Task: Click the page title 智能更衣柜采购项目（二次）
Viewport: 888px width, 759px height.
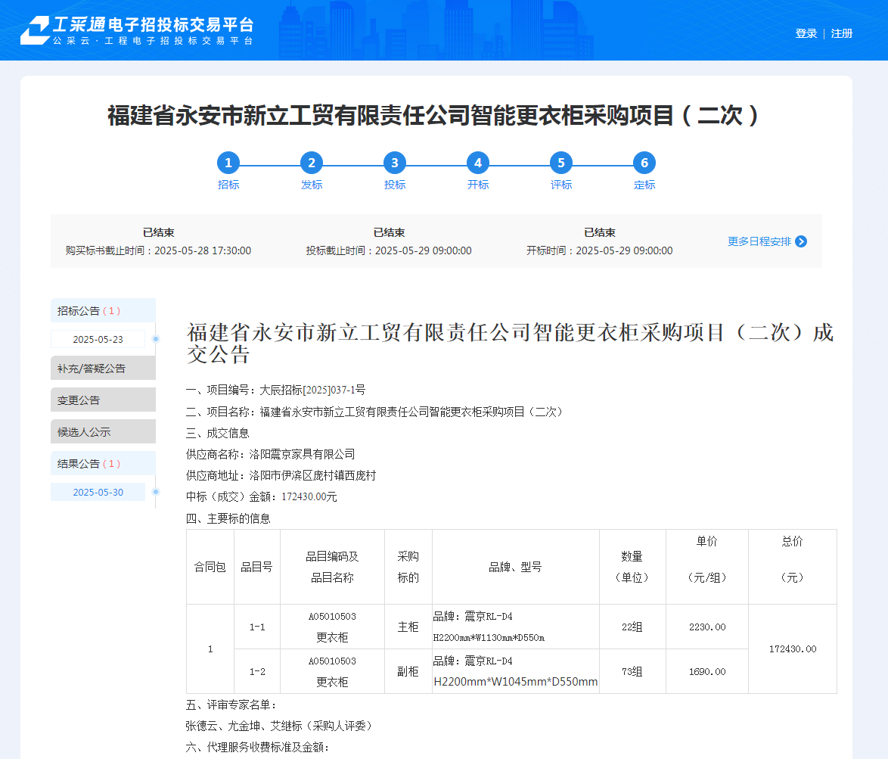Action: (x=434, y=116)
